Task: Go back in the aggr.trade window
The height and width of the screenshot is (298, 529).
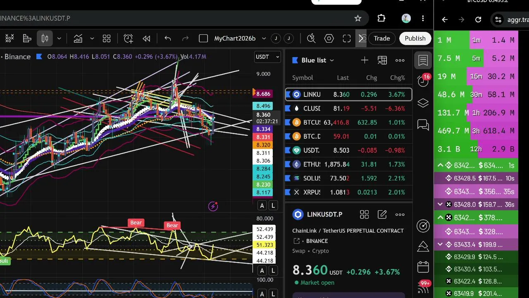Action: [445, 19]
